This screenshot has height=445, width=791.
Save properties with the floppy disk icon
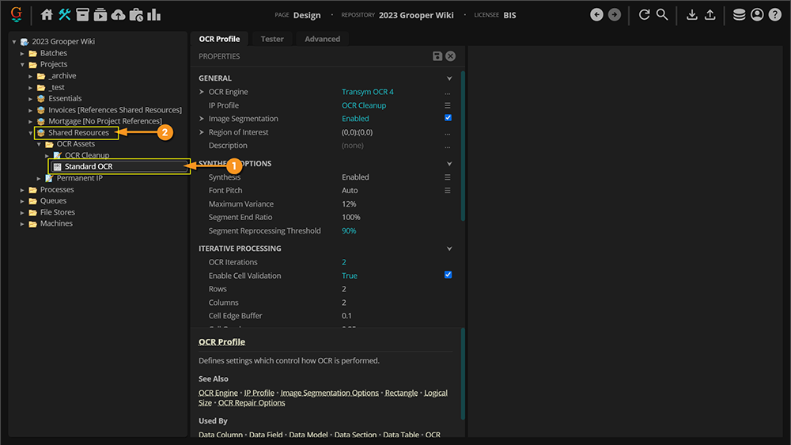pos(437,56)
